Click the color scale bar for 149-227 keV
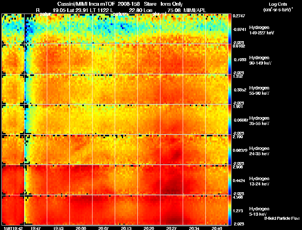 [230, 29]
